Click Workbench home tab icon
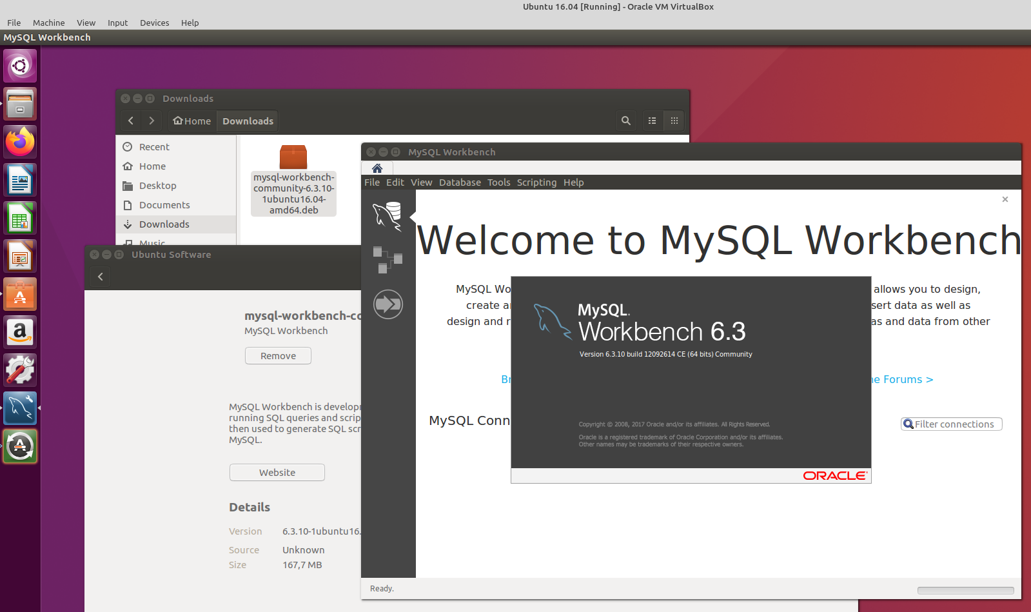 [x=377, y=168]
